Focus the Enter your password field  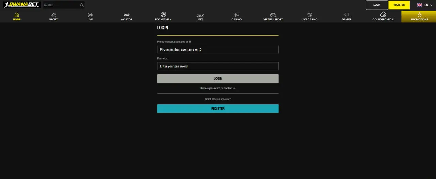(x=218, y=66)
